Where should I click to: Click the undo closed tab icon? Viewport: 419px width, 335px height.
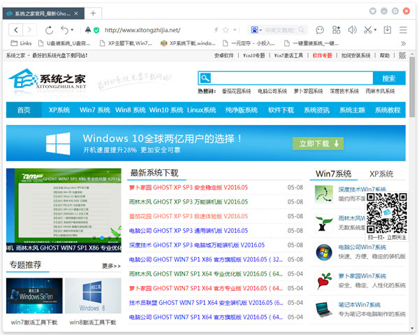(65, 30)
